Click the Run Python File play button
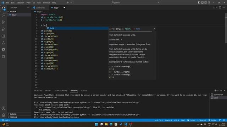Image resolution: width=227 pixels, height=127 pixels. click(x=214, y=8)
